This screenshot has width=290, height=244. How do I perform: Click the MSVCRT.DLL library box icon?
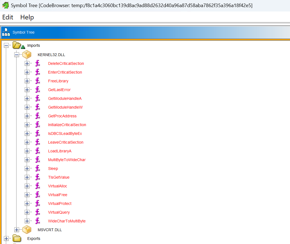(27, 230)
